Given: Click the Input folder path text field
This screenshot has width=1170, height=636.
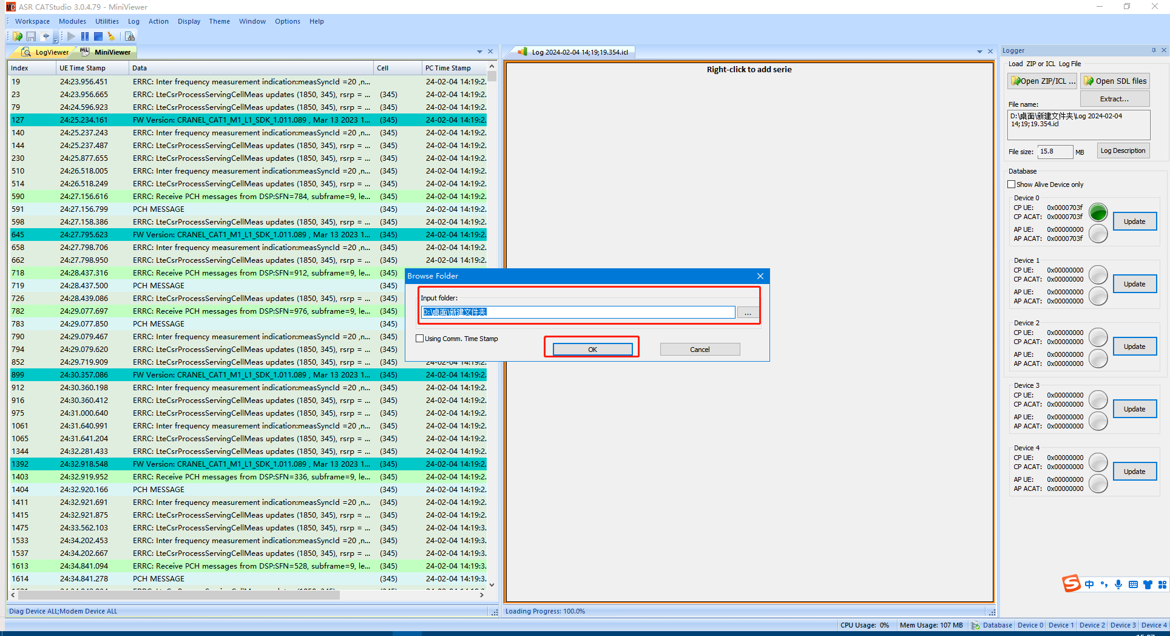Looking at the screenshot, I should [578, 312].
